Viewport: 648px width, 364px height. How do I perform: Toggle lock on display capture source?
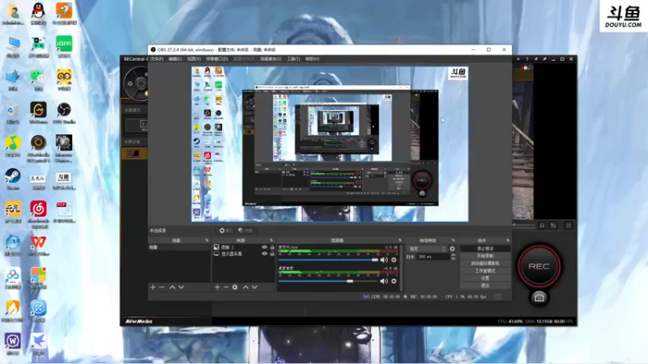point(272,253)
